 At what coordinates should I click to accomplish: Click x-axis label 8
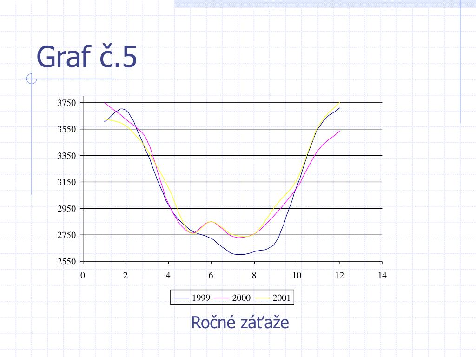(x=254, y=275)
